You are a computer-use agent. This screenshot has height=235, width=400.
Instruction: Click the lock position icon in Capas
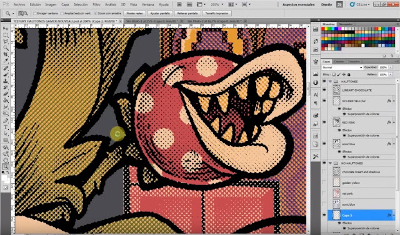(x=344, y=75)
